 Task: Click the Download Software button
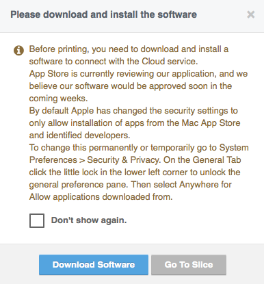[x=94, y=265]
